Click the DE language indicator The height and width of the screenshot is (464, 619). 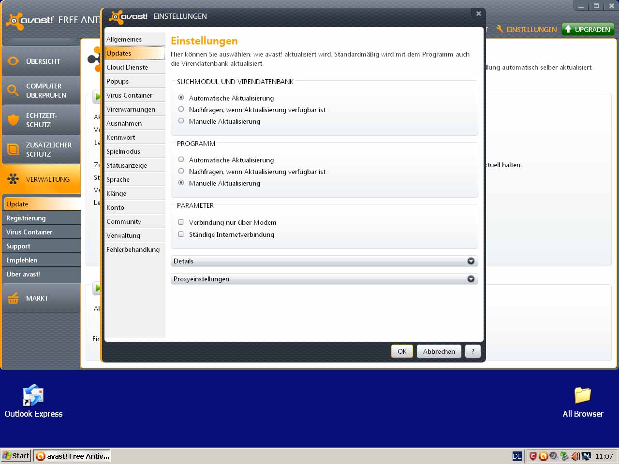pos(517,456)
